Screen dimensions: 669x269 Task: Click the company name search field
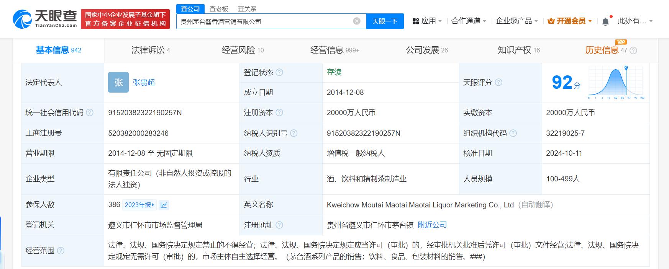(x=264, y=21)
